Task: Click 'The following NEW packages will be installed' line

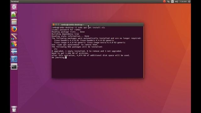Action: (77, 47)
